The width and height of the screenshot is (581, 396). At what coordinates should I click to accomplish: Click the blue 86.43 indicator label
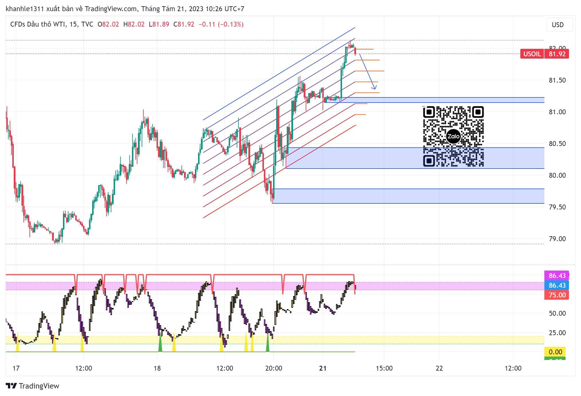pyautogui.click(x=557, y=285)
